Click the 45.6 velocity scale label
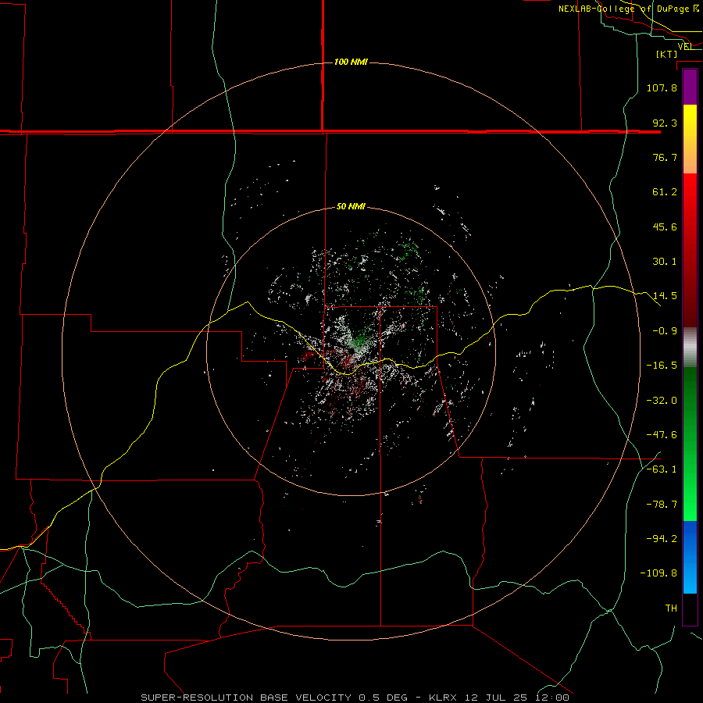Viewport: 703px width, 703px height. pyautogui.click(x=665, y=227)
